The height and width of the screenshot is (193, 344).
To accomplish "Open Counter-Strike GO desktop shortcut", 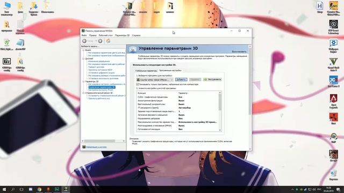I will pyautogui.click(x=333, y=9).
